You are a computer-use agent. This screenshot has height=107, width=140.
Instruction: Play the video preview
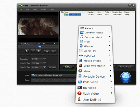27,51
